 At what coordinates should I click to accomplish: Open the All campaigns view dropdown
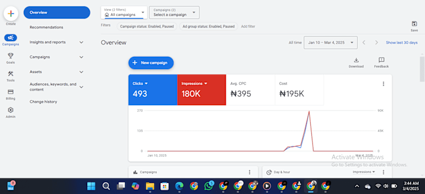pyautogui.click(x=124, y=12)
